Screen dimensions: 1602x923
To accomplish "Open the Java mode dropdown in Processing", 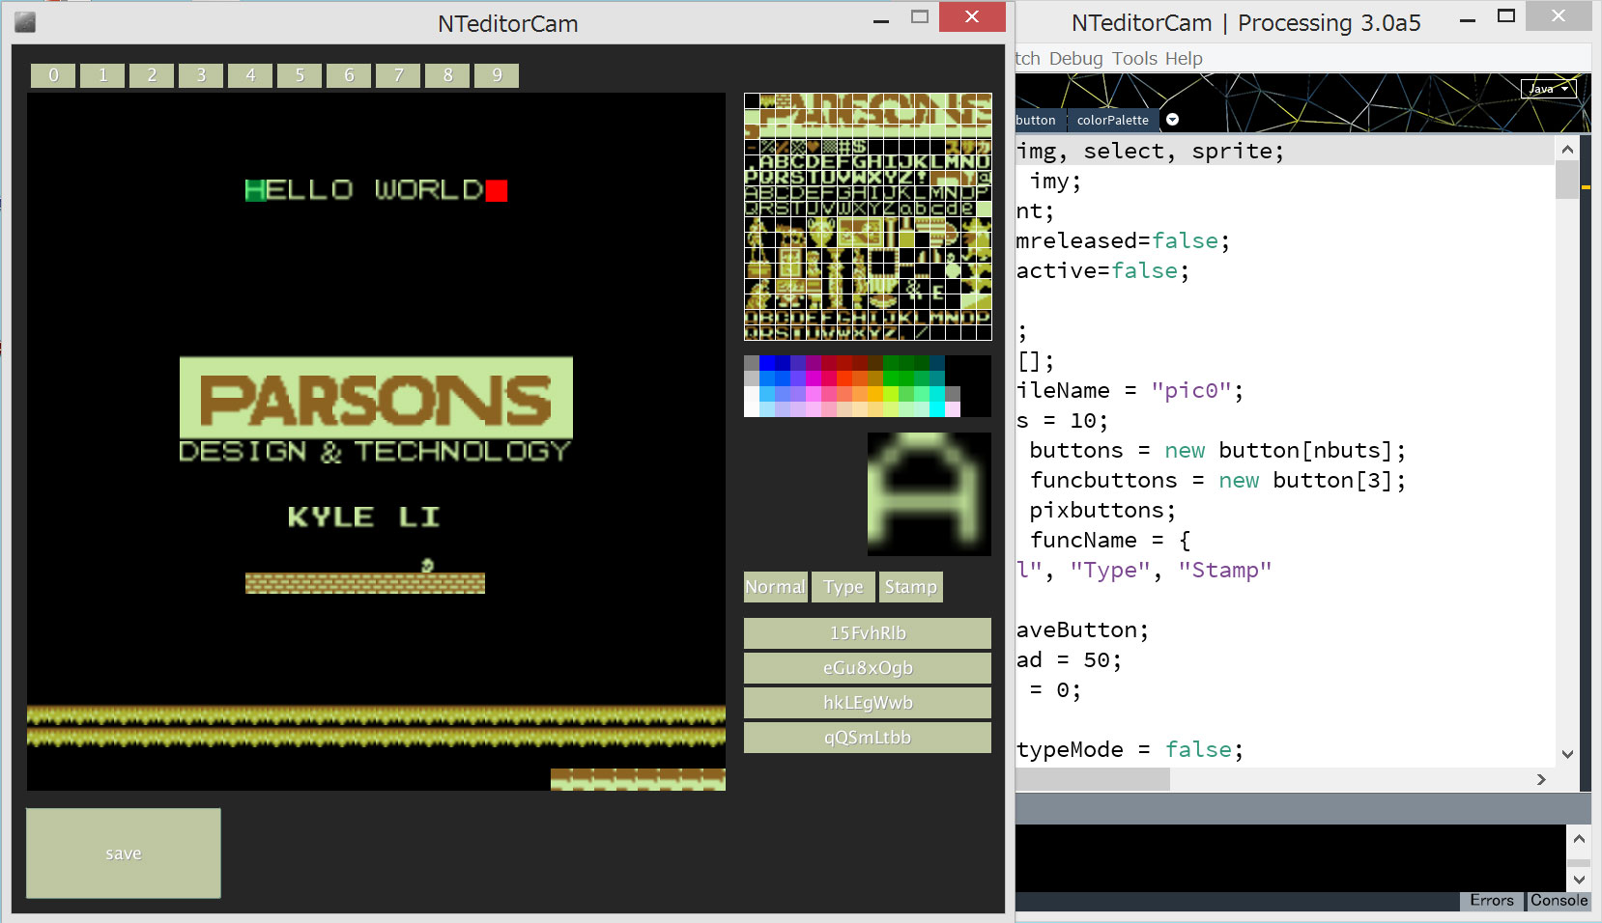I will click(1548, 89).
